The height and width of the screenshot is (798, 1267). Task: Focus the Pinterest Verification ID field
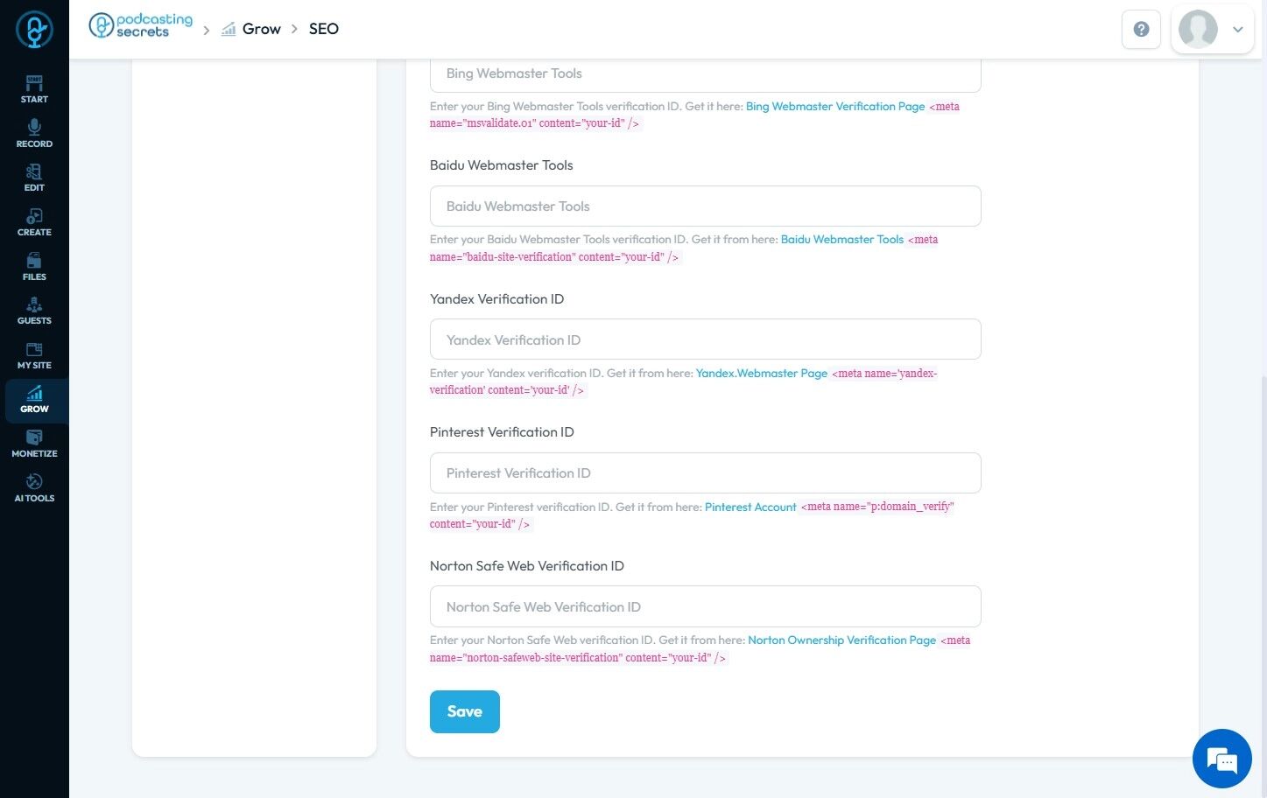click(x=706, y=472)
